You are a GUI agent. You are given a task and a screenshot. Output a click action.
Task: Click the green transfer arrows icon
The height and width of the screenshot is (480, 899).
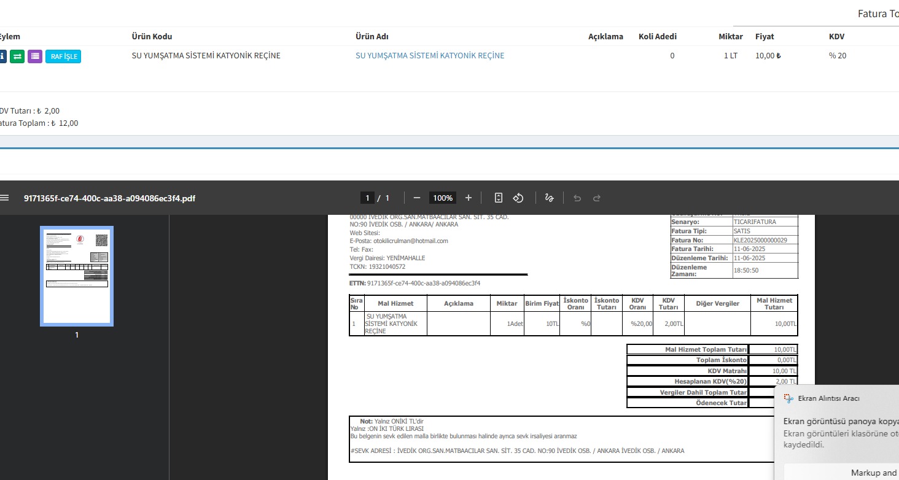(17, 56)
